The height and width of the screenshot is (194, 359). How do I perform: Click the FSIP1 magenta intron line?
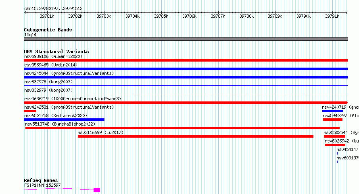pyautogui.click(x=58, y=189)
